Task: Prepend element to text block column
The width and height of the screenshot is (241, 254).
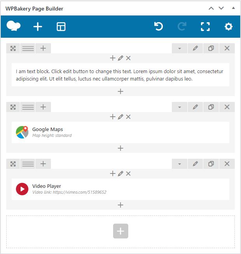Action: click(113, 58)
